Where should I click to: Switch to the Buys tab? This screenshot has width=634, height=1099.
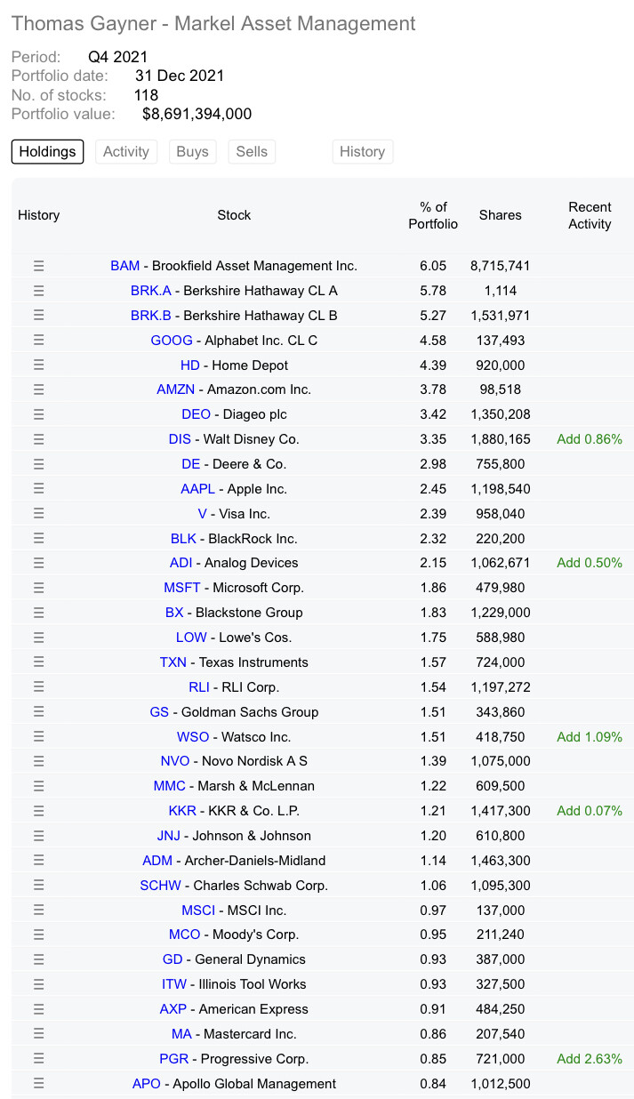coord(192,151)
